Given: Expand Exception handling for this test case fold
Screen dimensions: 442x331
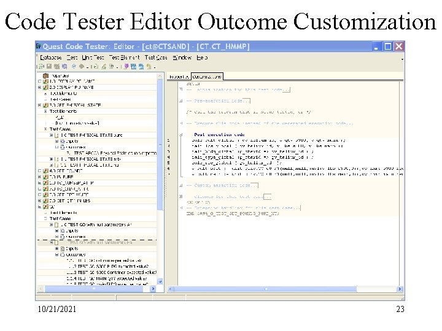Looking at the screenshot, I should tap(181, 208).
